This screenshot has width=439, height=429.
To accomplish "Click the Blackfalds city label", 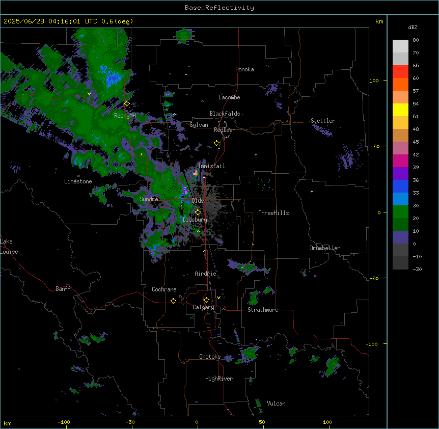I will [x=225, y=114].
